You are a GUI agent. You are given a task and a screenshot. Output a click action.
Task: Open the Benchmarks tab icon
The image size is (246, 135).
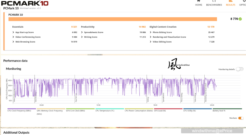tap(214, 1)
